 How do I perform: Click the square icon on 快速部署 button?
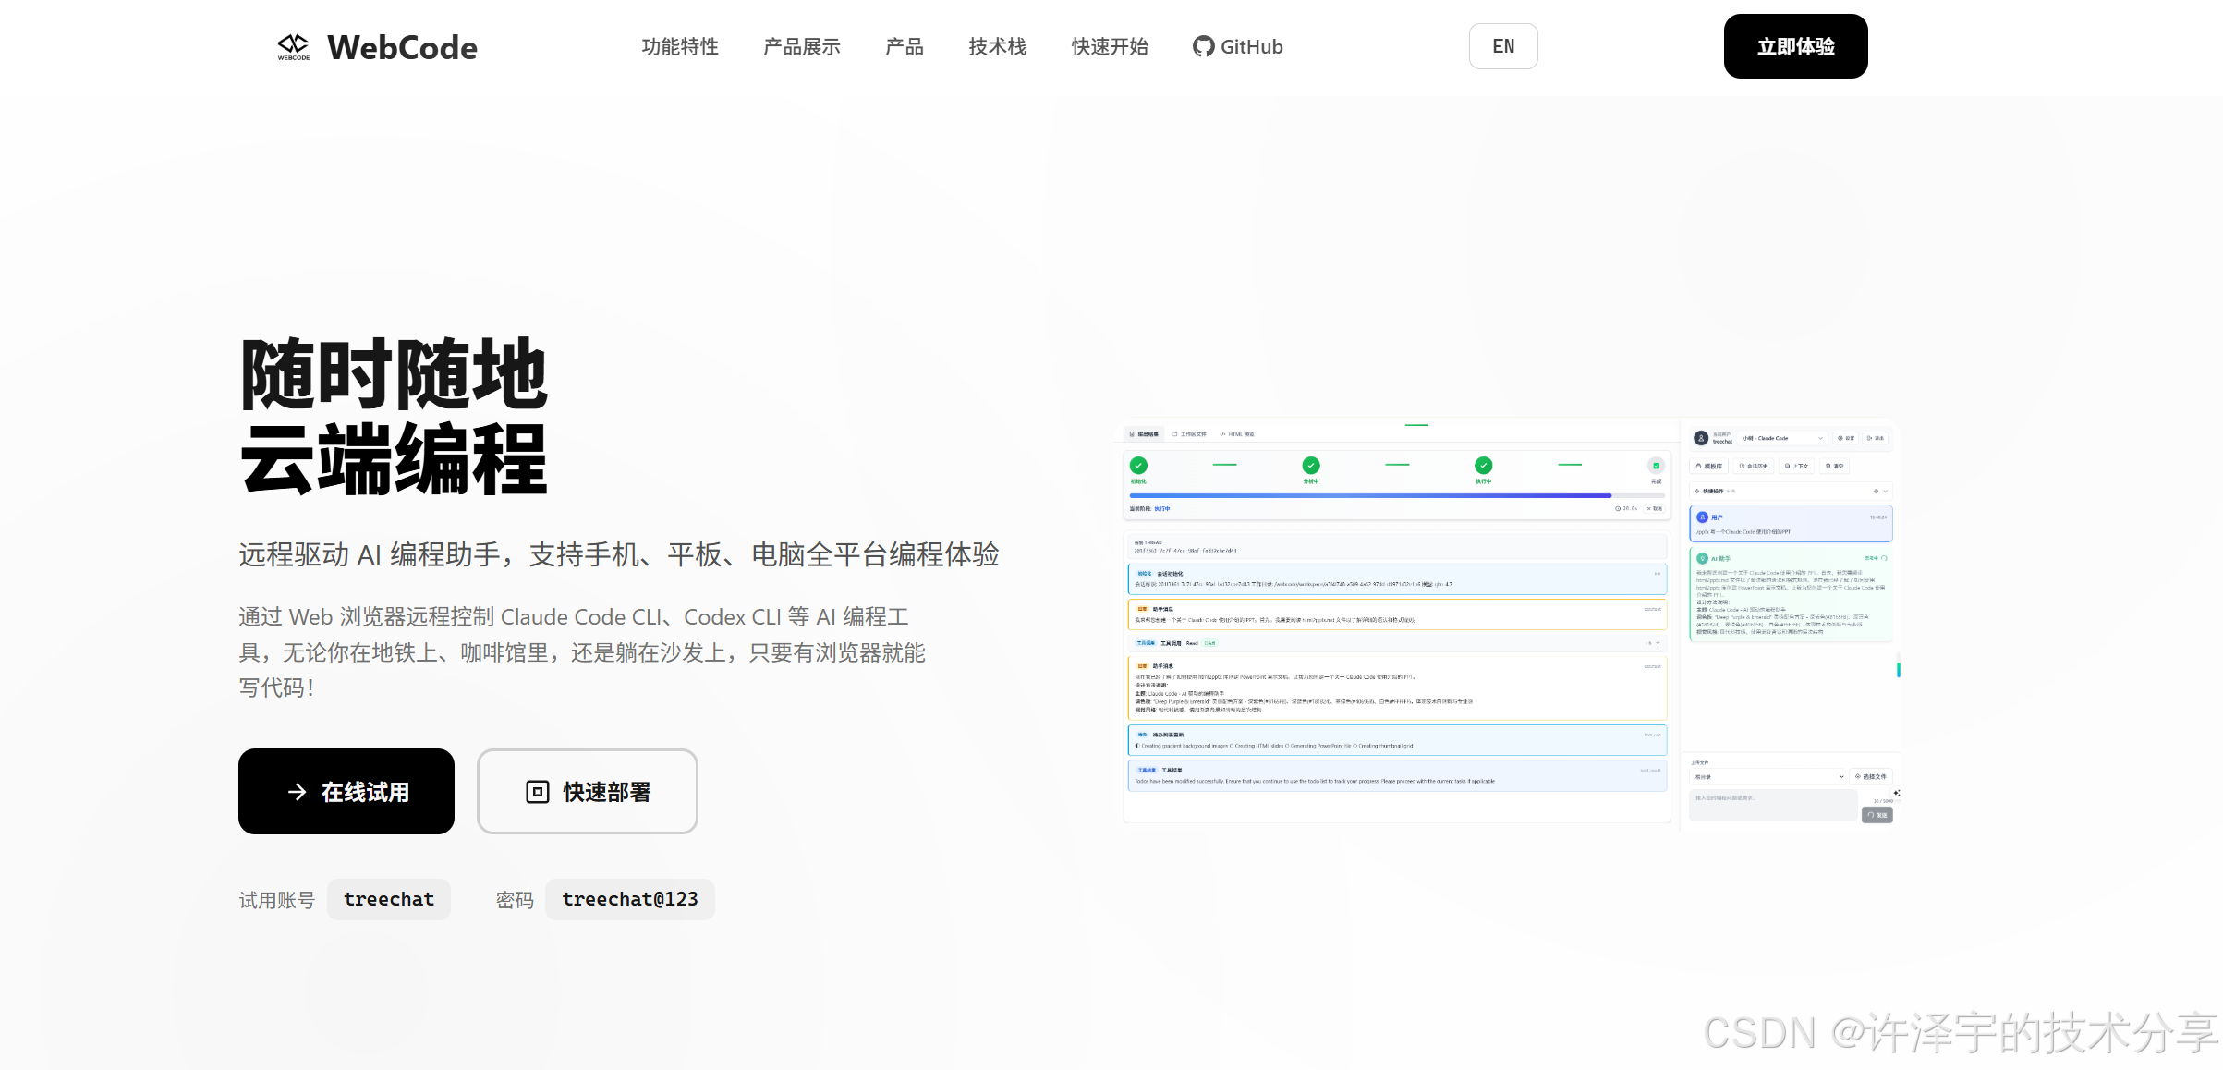tap(537, 792)
